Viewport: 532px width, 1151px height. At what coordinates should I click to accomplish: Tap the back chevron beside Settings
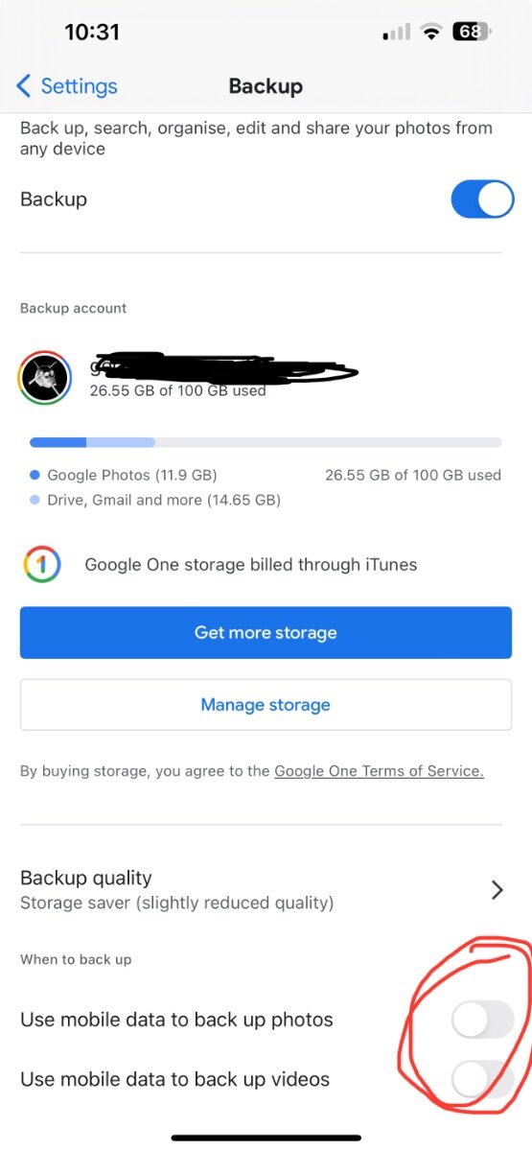24,86
